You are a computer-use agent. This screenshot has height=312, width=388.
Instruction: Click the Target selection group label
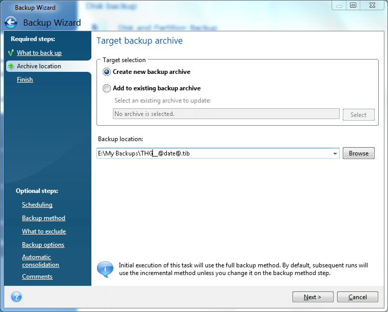[124, 60]
